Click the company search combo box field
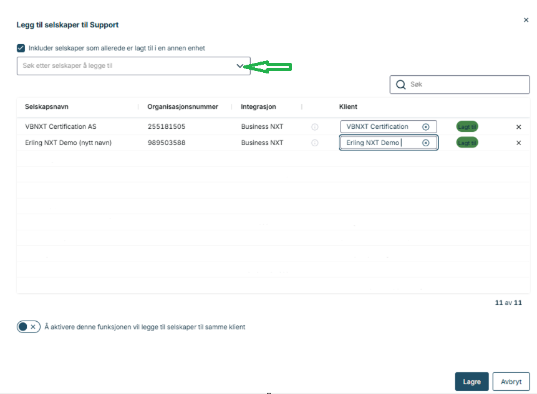The height and width of the screenshot is (394, 537). (x=125, y=66)
